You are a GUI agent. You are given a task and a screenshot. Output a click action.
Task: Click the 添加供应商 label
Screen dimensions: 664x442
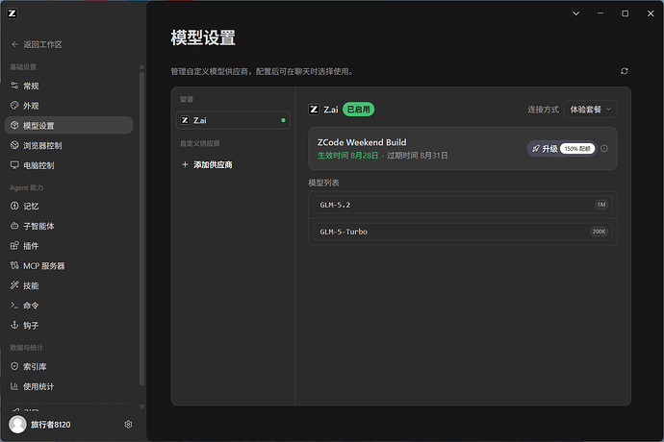click(213, 164)
